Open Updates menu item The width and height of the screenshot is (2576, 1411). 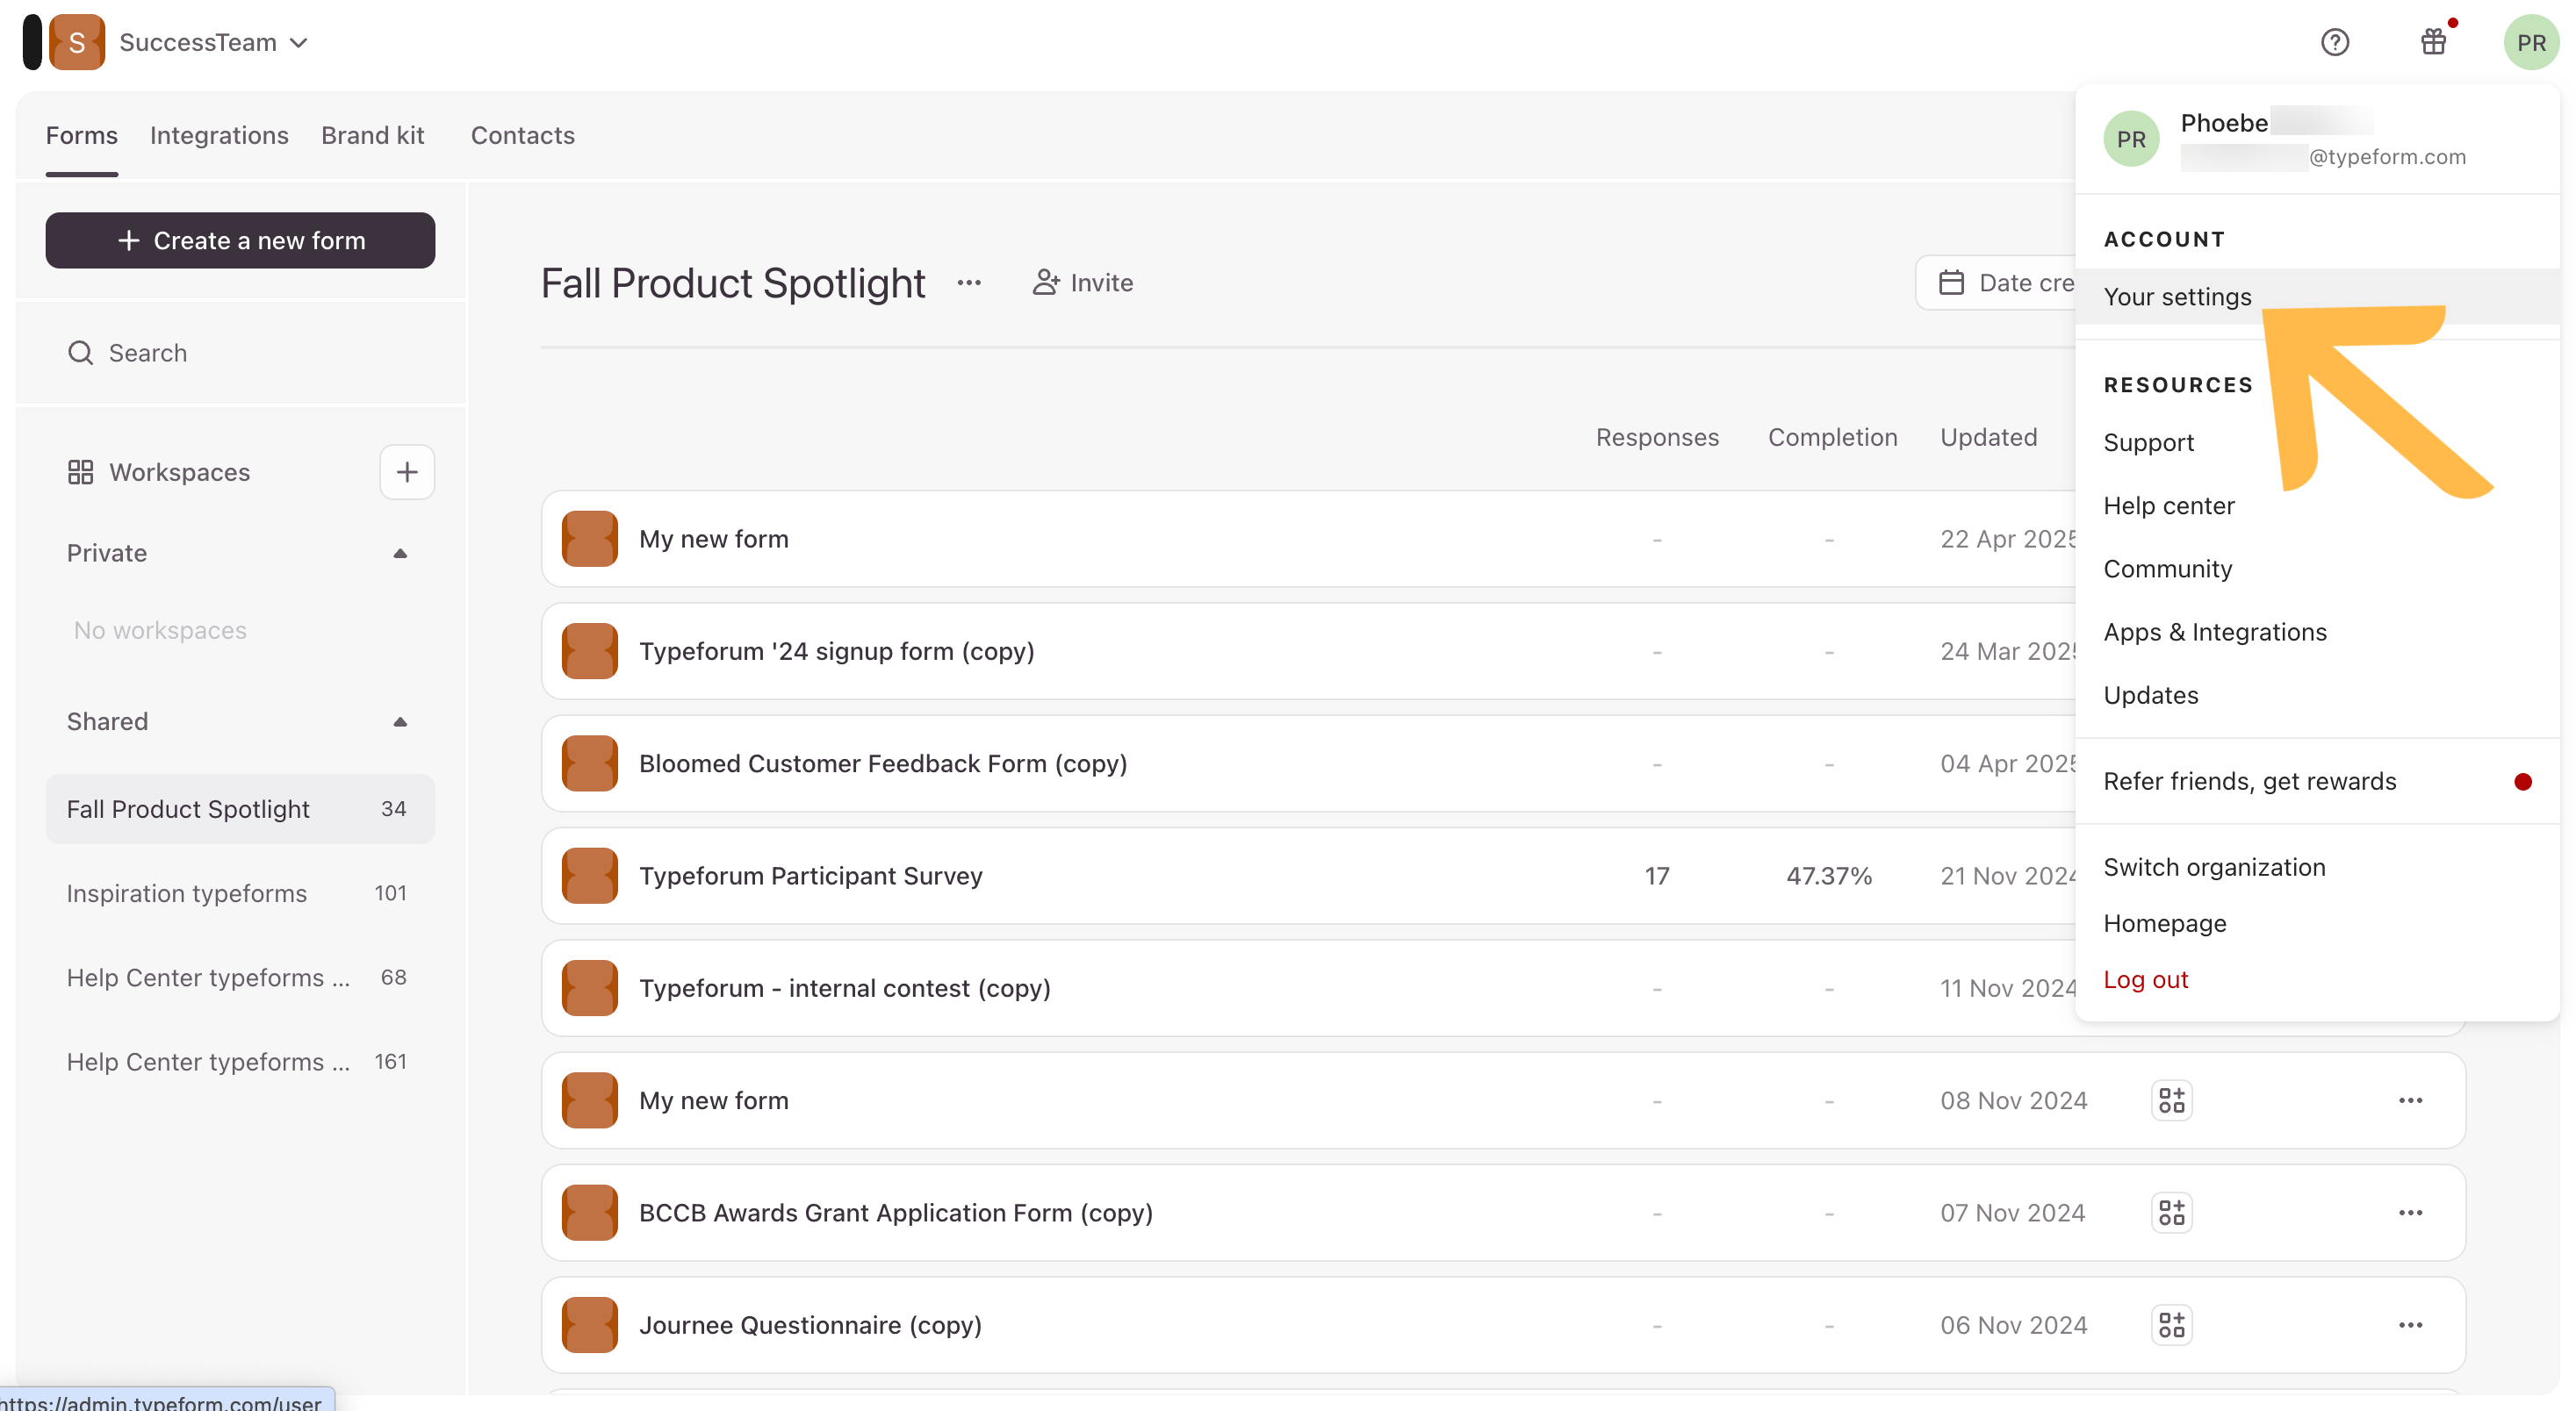click(2150, 694)
